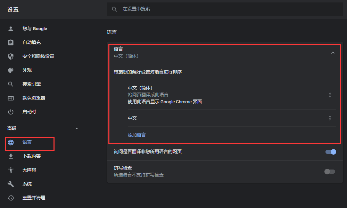Viewport: 347px width, 208px height.
Task: Click the globe icon for 语言
Action: pos(11,142)
